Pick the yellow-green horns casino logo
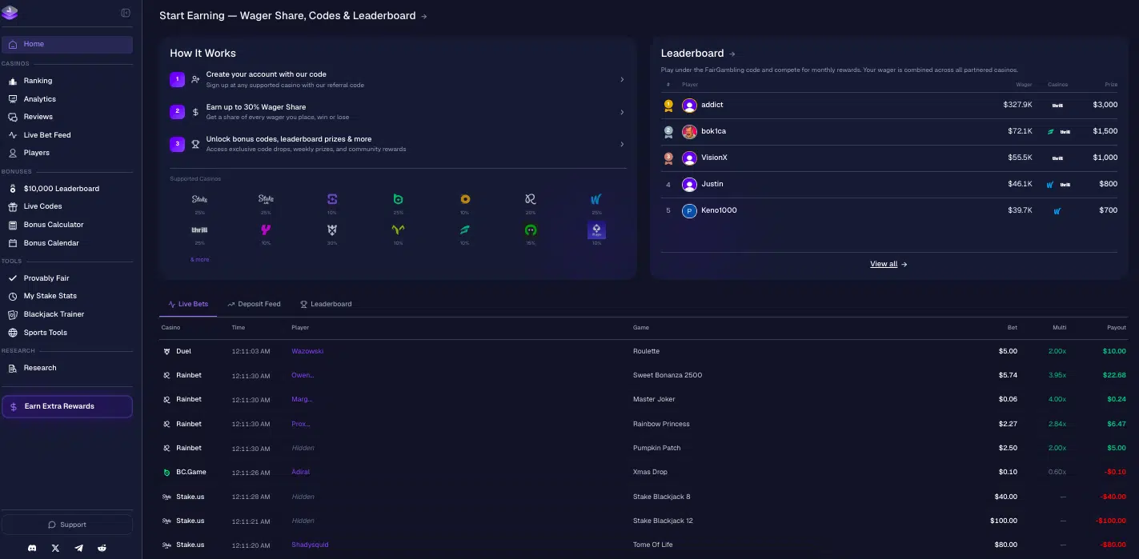 pyautogui.click(x=398, y=230)
